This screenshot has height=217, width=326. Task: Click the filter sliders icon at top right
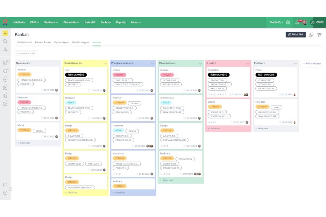pos(319,35)
